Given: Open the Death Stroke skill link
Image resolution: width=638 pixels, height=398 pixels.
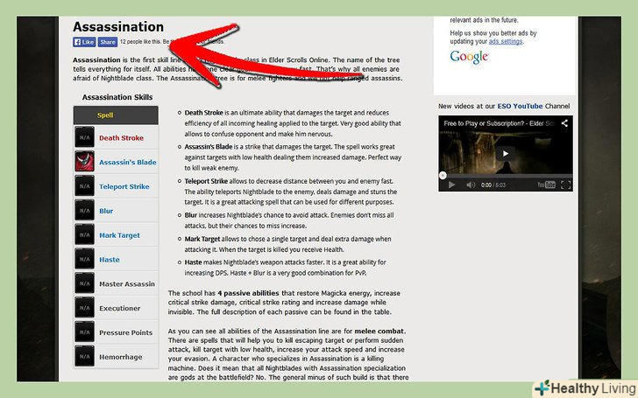Looking at the screenshot, I should point(121,138).
